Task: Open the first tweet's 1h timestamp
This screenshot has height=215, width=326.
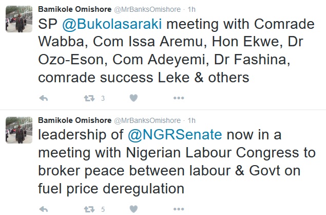Action: pos(191,9)
